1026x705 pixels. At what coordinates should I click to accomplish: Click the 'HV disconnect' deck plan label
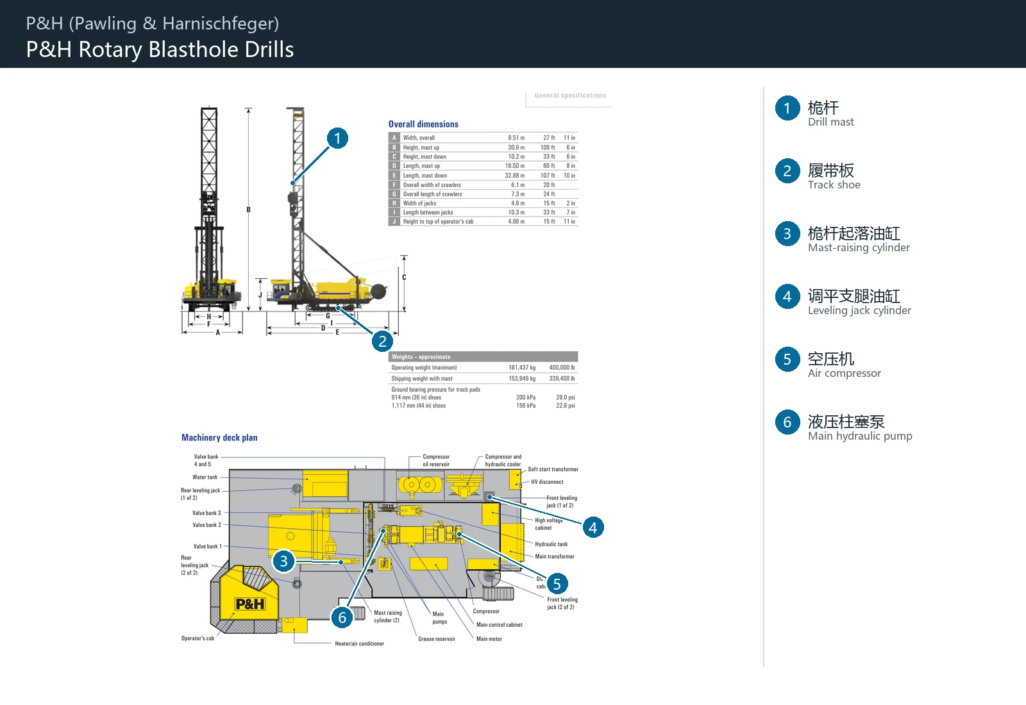[x=547, y=482]
